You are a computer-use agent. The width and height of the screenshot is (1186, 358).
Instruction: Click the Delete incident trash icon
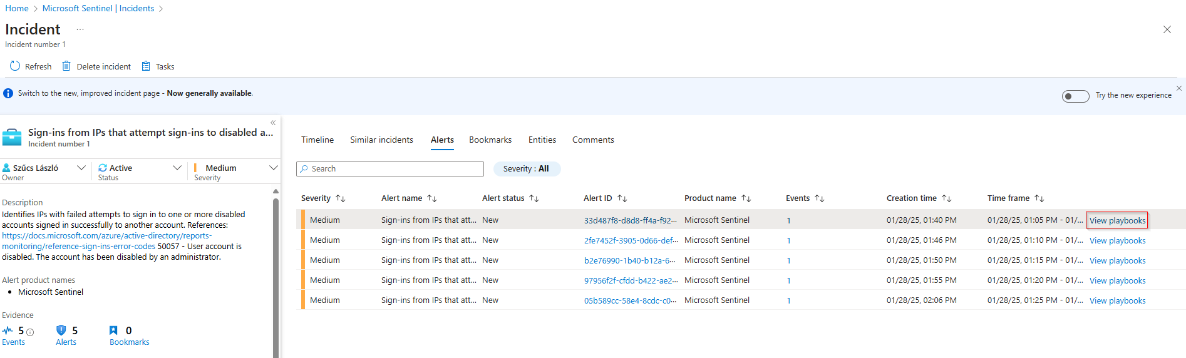(x=66, y=66)
